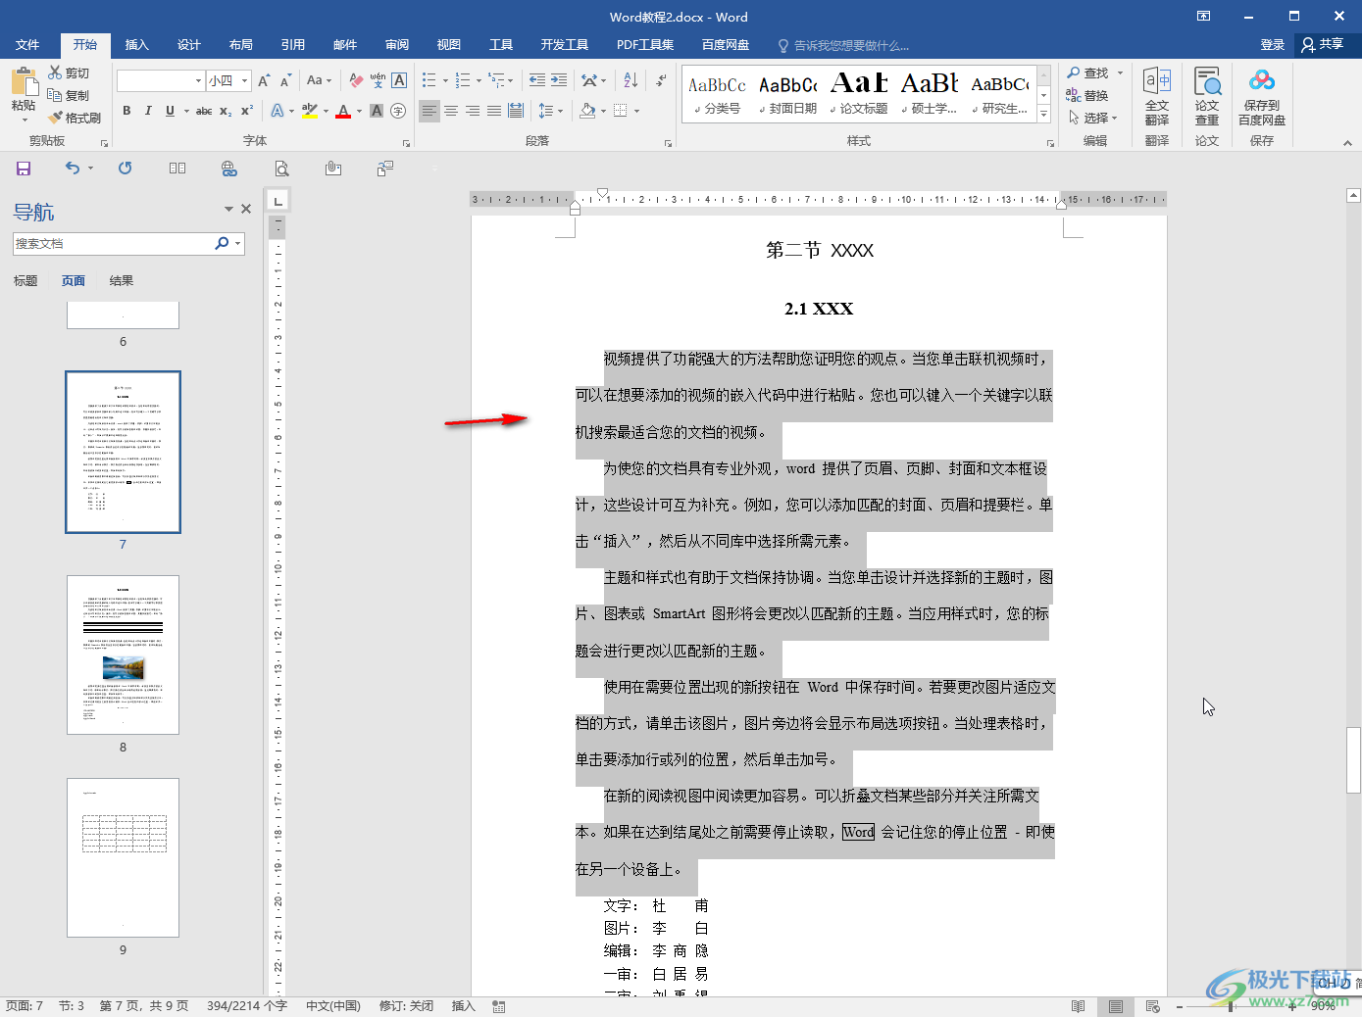
Task: Expand borders dropdown arrow
Action: click(636, 111)
